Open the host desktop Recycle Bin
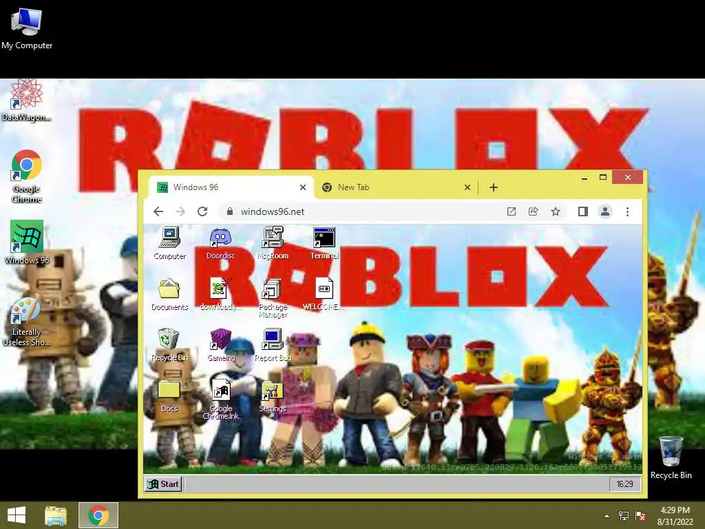 click(671, 457)
